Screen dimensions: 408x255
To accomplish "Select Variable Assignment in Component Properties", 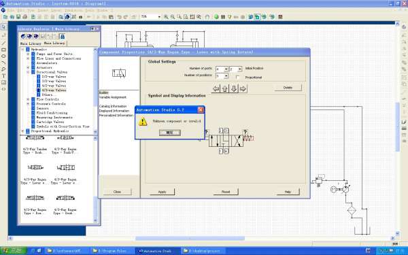I will coord(113,97).
